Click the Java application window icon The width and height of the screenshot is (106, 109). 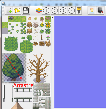click(3, 3)
